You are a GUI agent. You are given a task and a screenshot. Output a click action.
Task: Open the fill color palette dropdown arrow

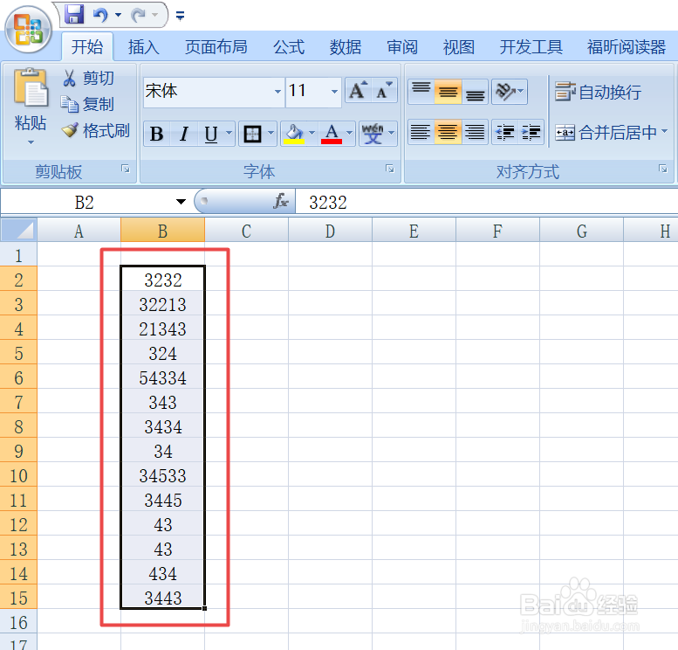pos(312,134)
